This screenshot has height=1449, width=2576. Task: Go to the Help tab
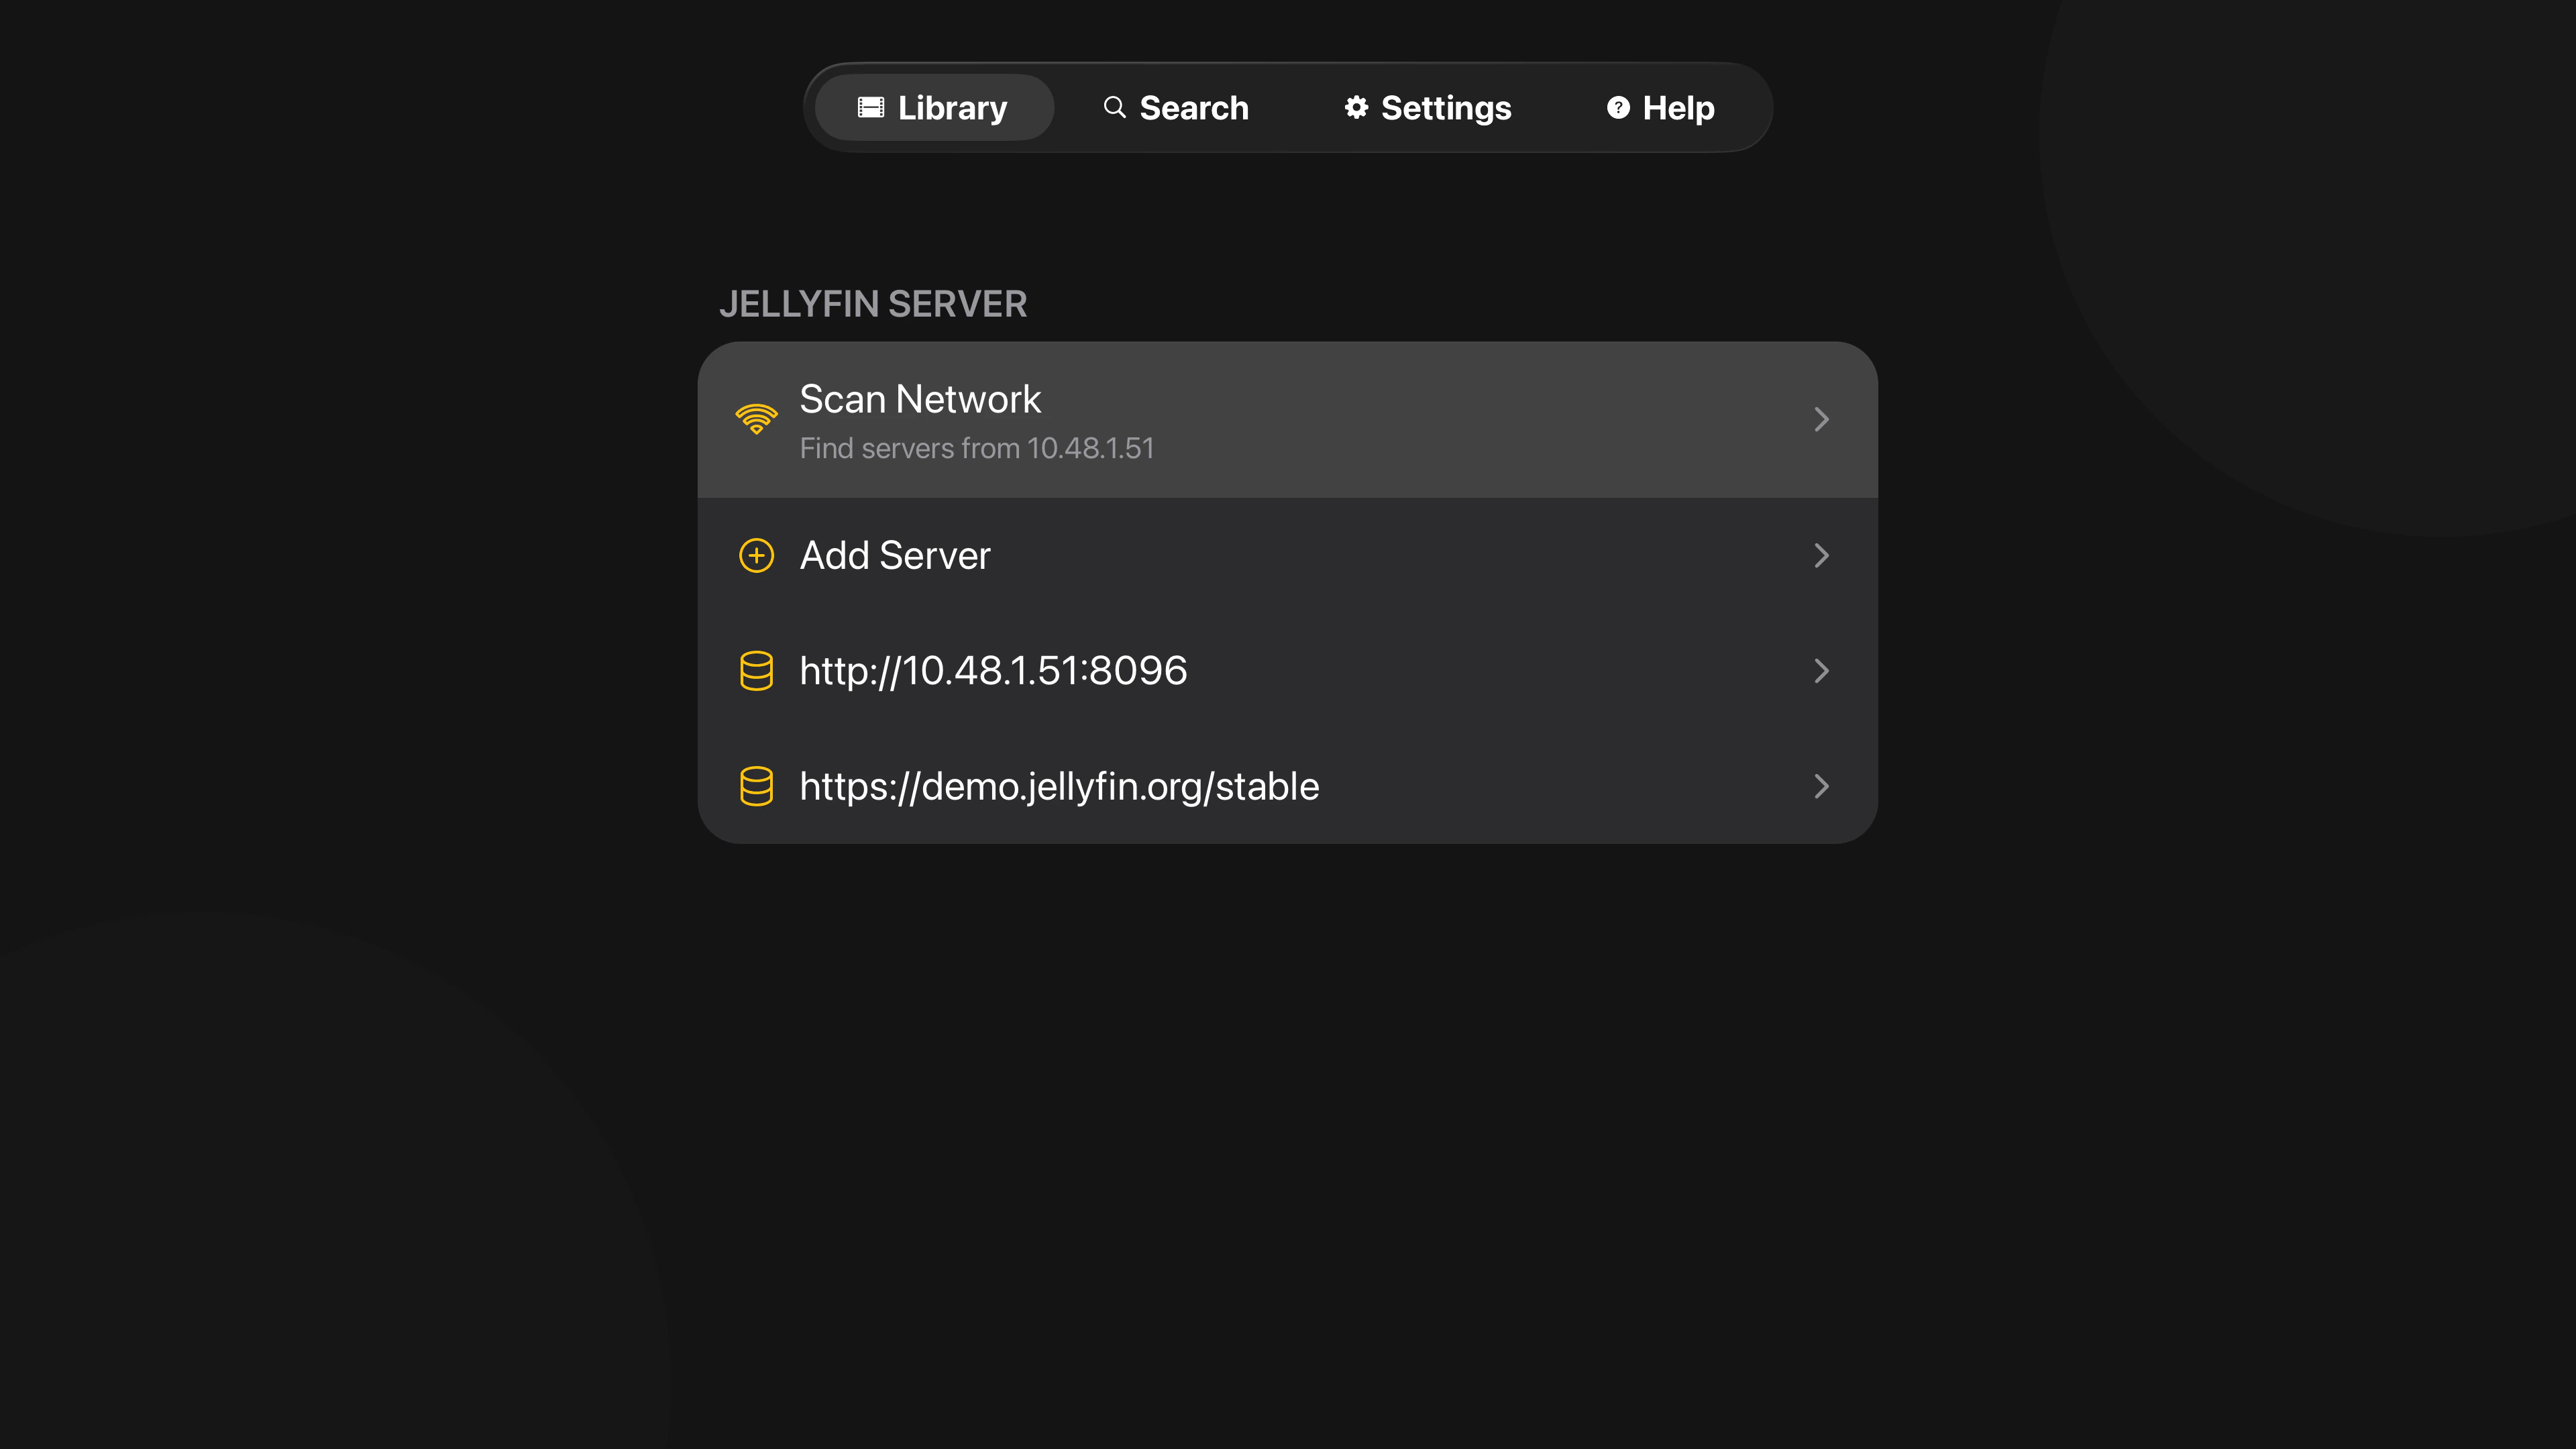click(x=1661, y=107)
